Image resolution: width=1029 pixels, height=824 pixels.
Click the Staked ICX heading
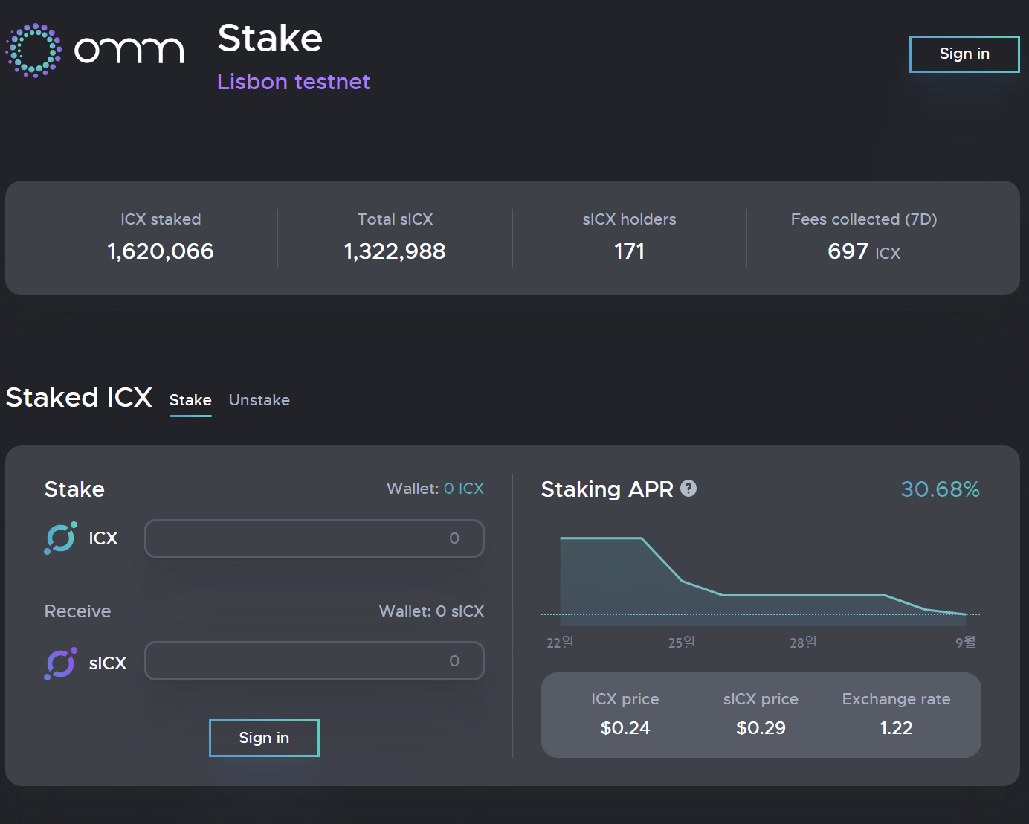tap(79, 398)
